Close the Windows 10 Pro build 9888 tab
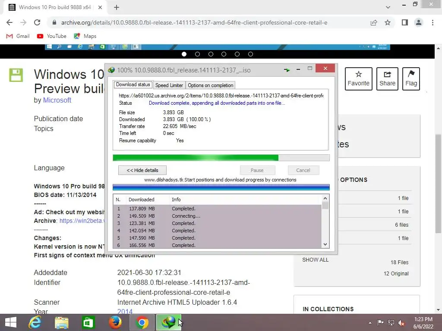 point(100,7)
